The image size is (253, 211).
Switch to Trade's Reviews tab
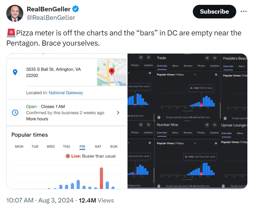[x=188, y=66]
